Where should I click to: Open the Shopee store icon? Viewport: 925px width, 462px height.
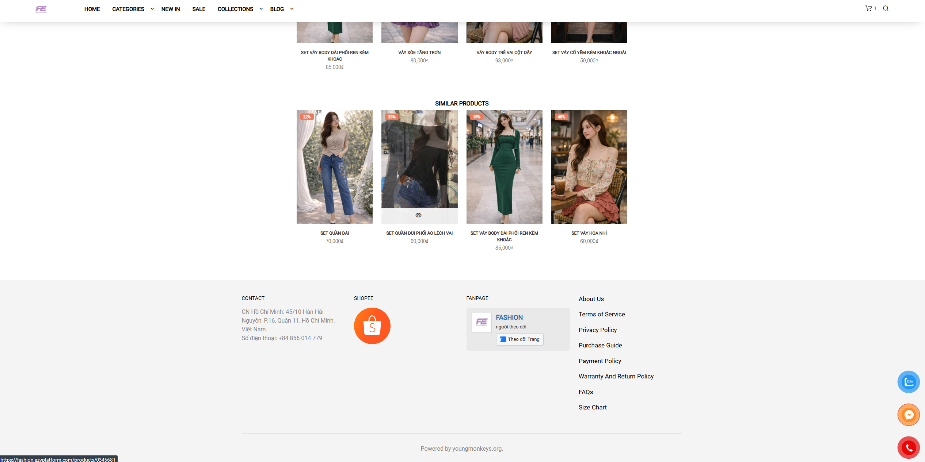[x=372, y=326]
